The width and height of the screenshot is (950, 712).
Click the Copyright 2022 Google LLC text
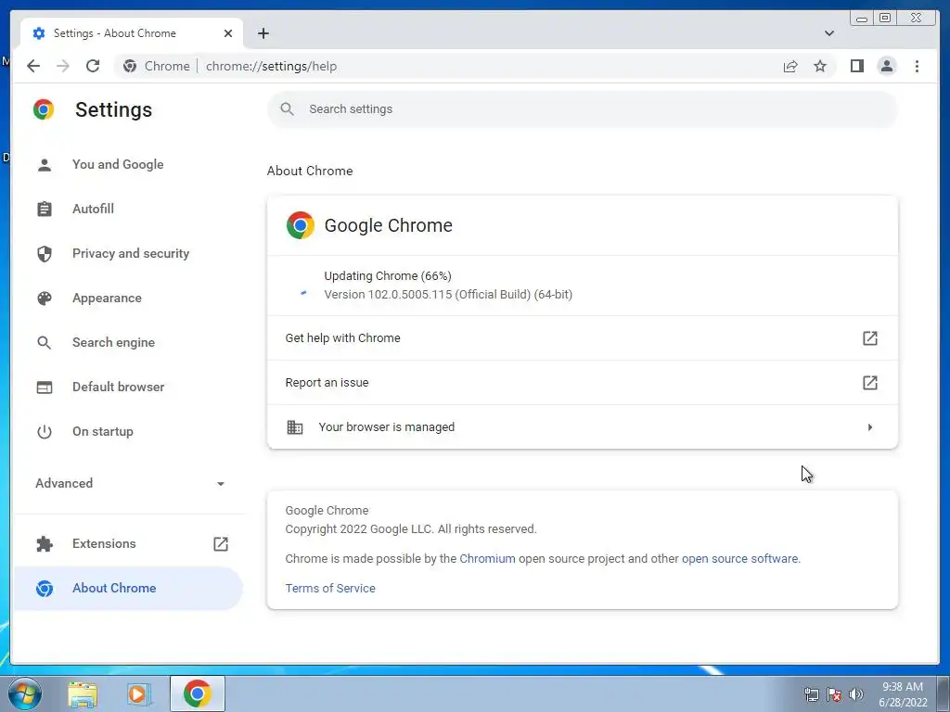[411, 529]
